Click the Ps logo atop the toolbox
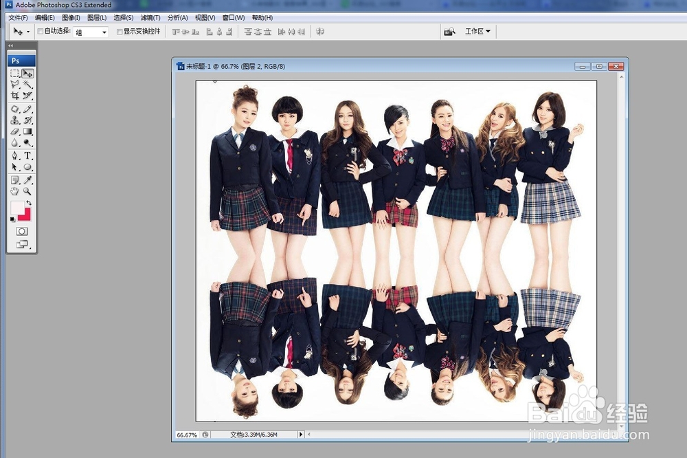The width and height of the screenshot is (687, 458). tap(21, 61)
